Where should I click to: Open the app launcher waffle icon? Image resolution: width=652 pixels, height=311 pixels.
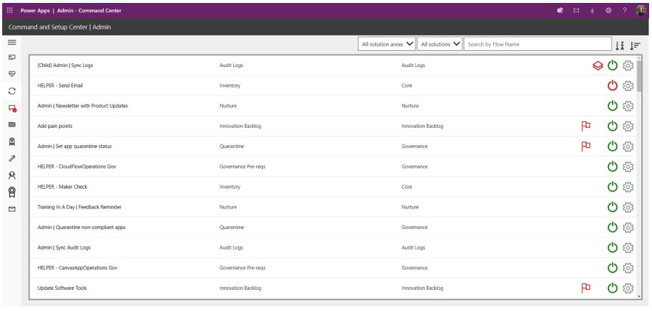click(9, 11)
